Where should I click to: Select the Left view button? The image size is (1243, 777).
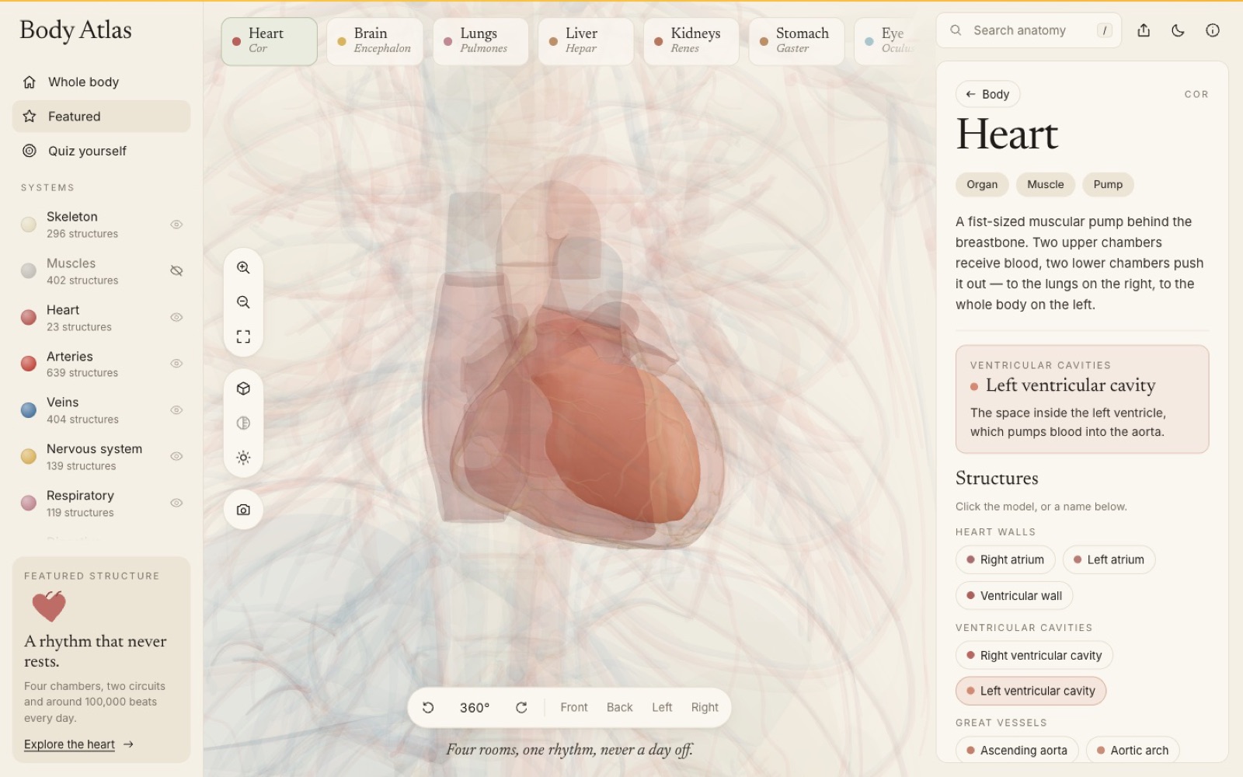[x=662, y=707]
